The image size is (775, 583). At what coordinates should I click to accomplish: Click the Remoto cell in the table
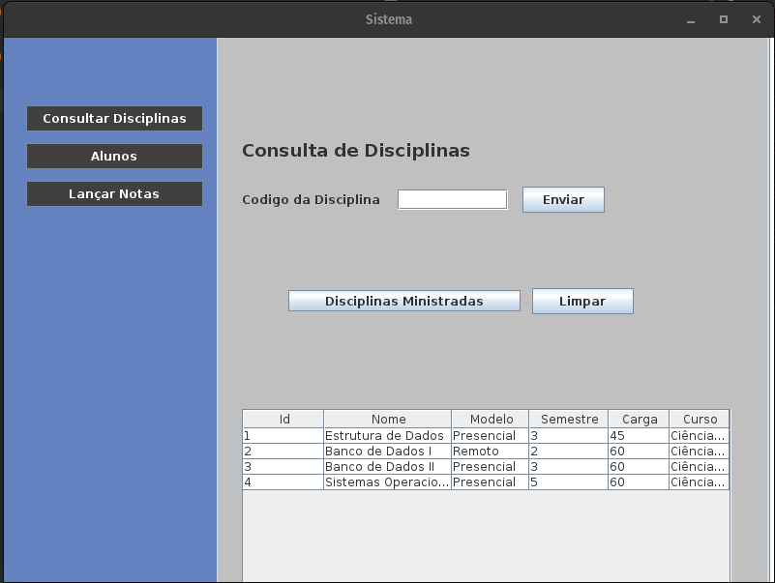491,451
